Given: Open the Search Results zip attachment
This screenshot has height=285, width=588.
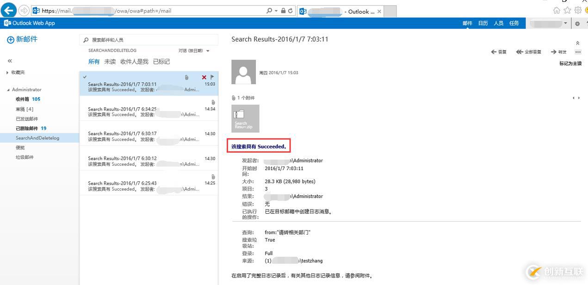Looking at the screenshot, I should 245,118.
